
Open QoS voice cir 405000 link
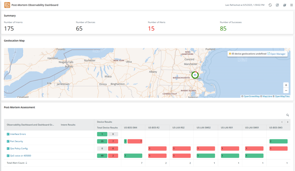coord(20,156)
